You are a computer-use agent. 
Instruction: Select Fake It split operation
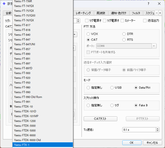click(136, 105)
